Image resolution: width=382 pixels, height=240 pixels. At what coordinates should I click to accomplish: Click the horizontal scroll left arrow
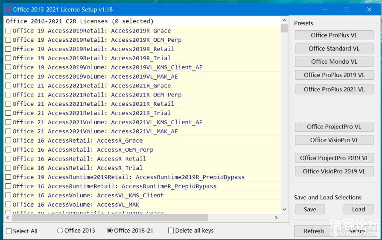(x=8, y=218)
